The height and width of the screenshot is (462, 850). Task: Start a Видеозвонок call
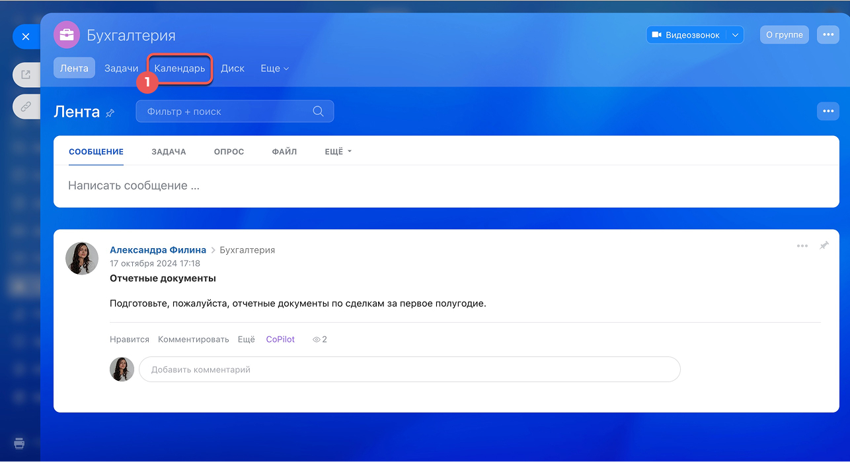pos(685,35)
